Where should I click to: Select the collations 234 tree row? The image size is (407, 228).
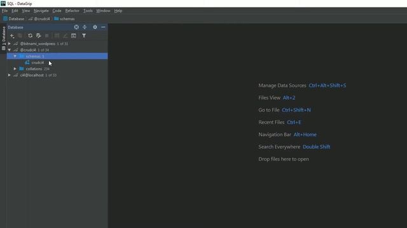57,69
